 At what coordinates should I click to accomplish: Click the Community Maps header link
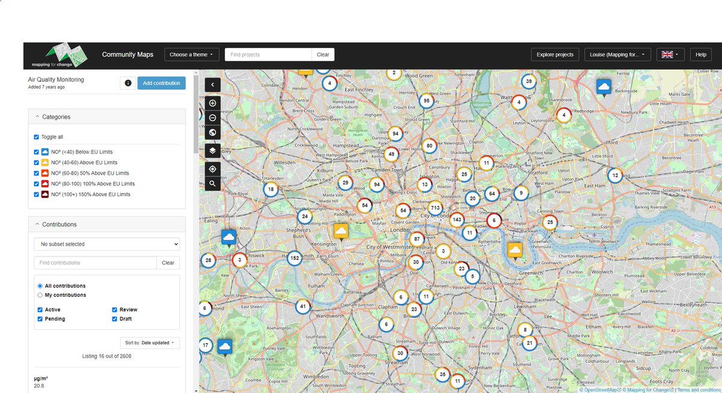pos(128,55)
